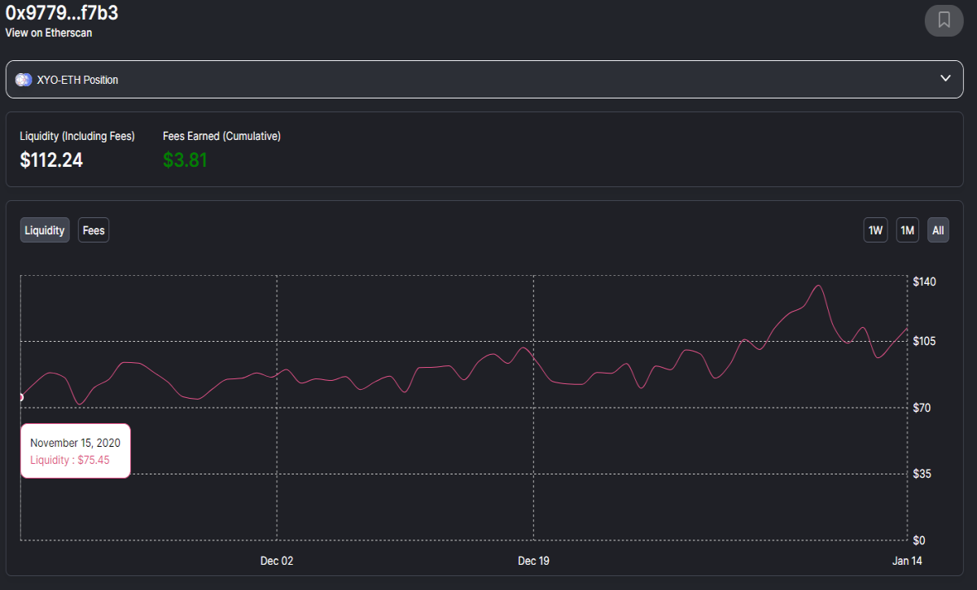
Task: Click the Liquidity (Including Fees) label
Action: (x=77, y=136)
